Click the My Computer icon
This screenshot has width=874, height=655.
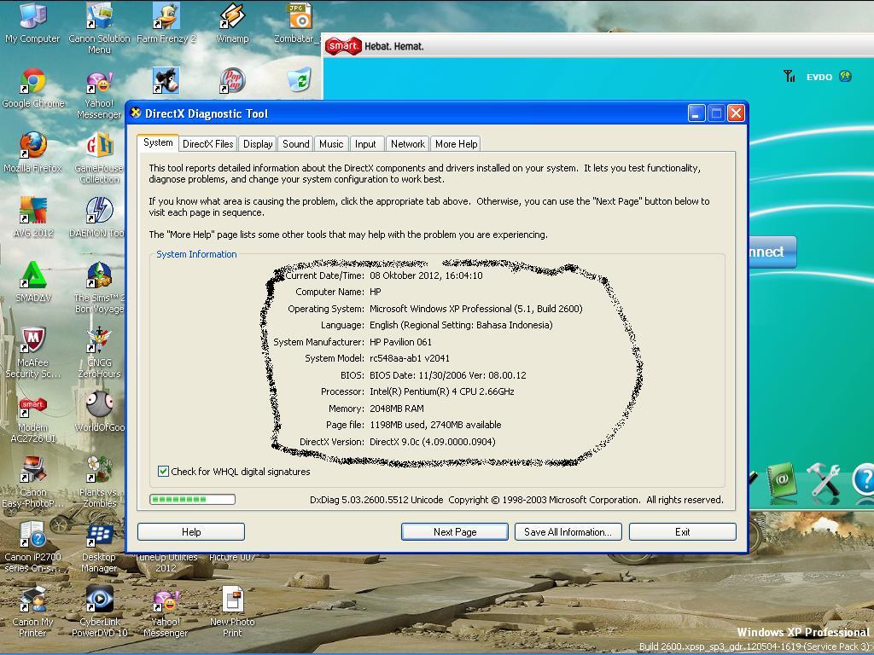32,18
